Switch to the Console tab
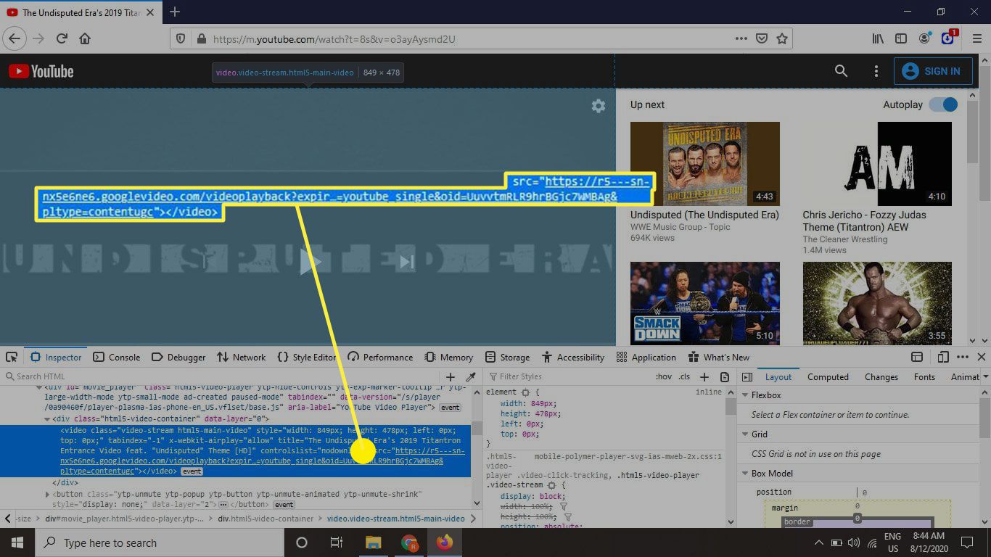 pos(117,357)
